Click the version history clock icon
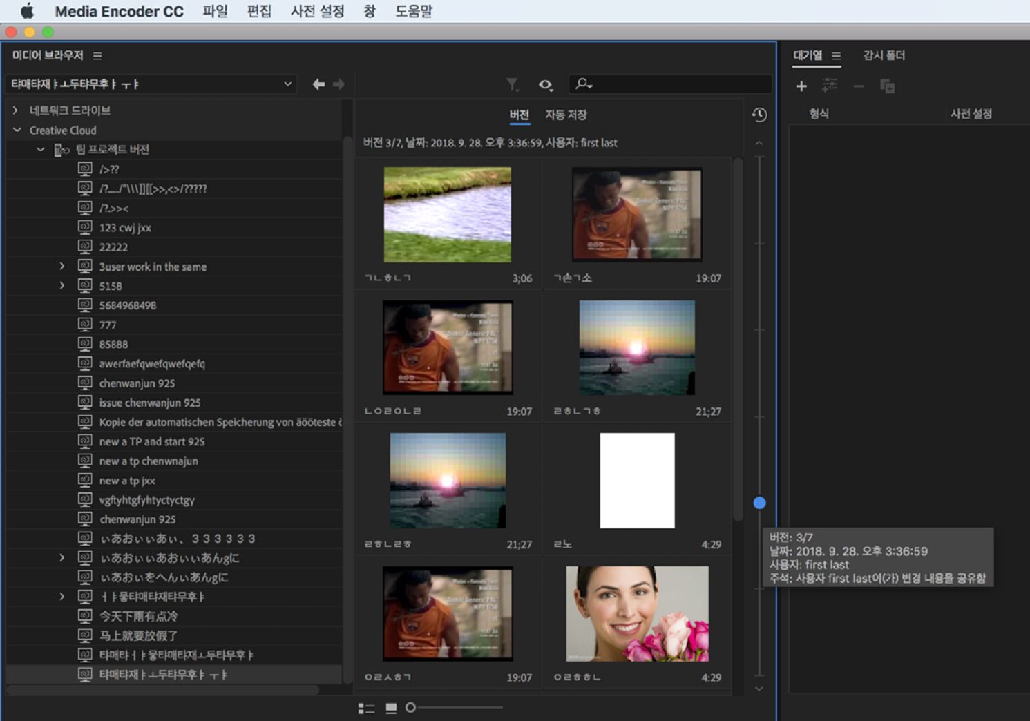The height and width of the screenshot is (721, 1030). [759, 115]
